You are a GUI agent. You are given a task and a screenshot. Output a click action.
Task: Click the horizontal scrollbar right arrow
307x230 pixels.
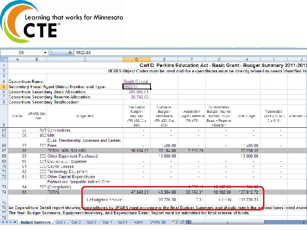[x=304, y=222]
